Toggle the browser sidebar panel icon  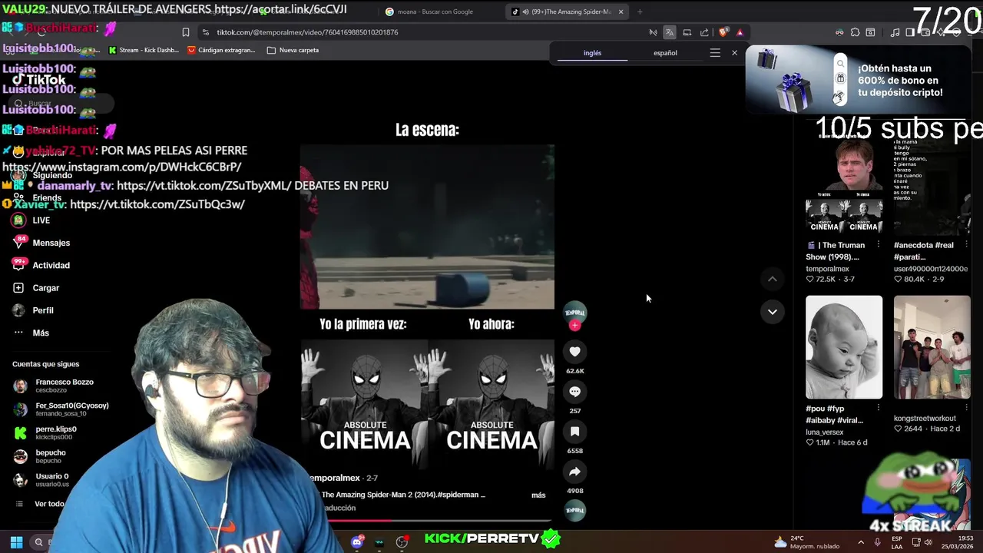click(910, 32)
